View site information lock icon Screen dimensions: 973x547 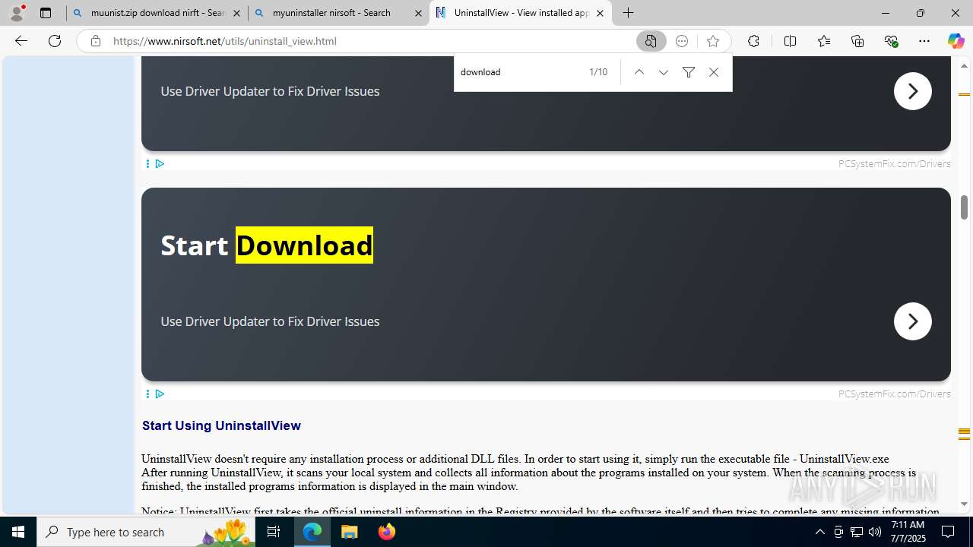pos(95,41)
